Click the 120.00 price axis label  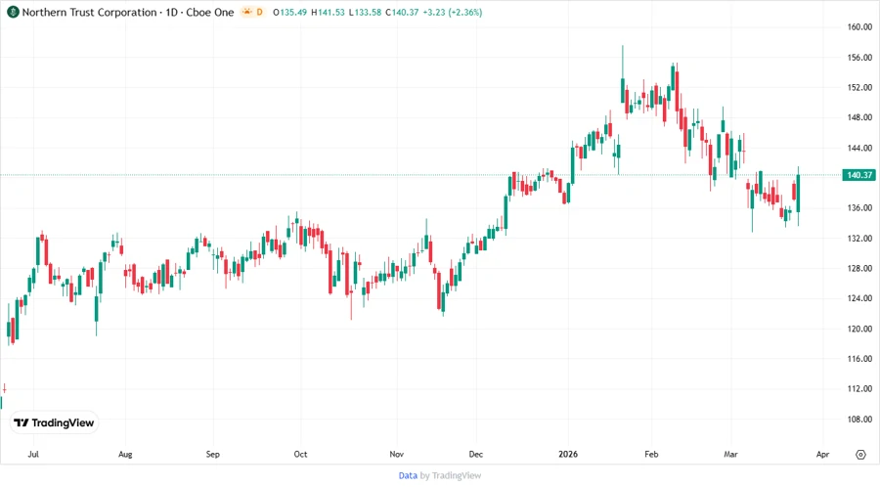859,329
